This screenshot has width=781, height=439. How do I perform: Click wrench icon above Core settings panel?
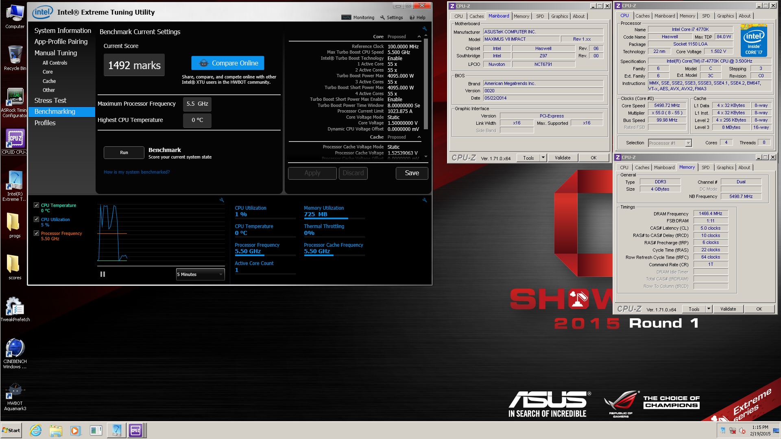[425, 29]
